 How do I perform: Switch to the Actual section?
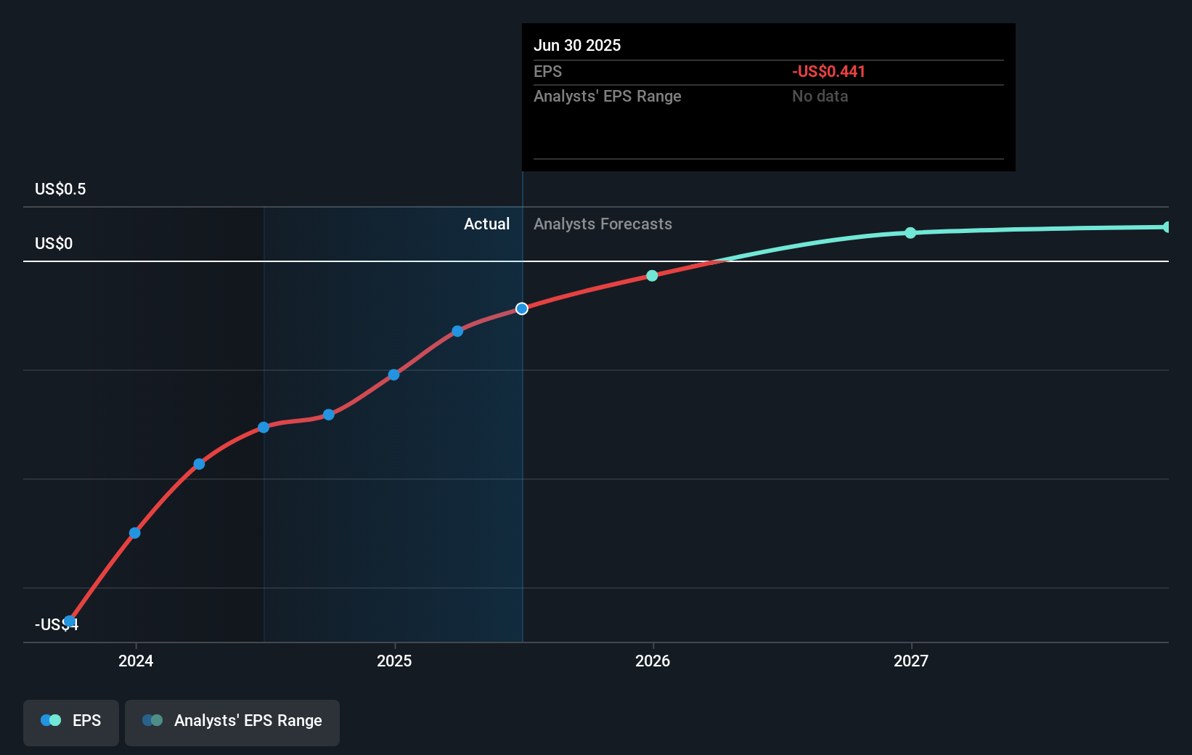(x=486, y=224)
